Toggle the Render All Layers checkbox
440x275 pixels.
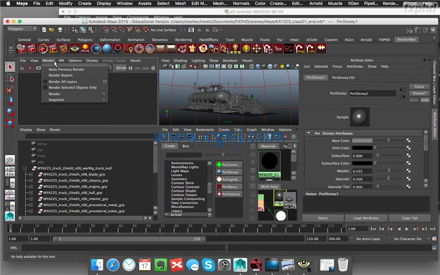pyautogui.click(x=45, y=81)
